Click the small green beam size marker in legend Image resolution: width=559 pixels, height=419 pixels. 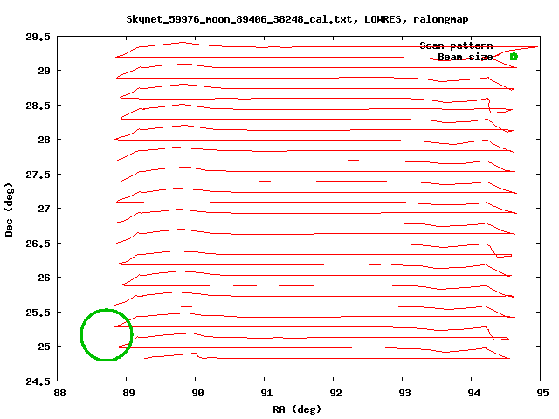click(514, 57)
